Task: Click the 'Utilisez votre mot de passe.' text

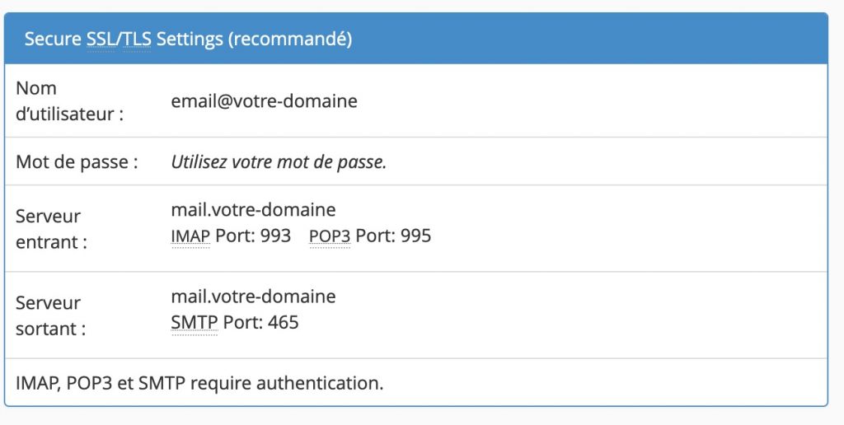Action: [279, 162]
